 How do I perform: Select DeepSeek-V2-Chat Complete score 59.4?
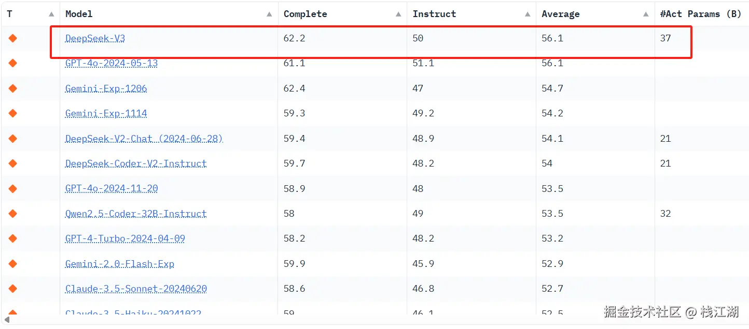pos(294,139)
